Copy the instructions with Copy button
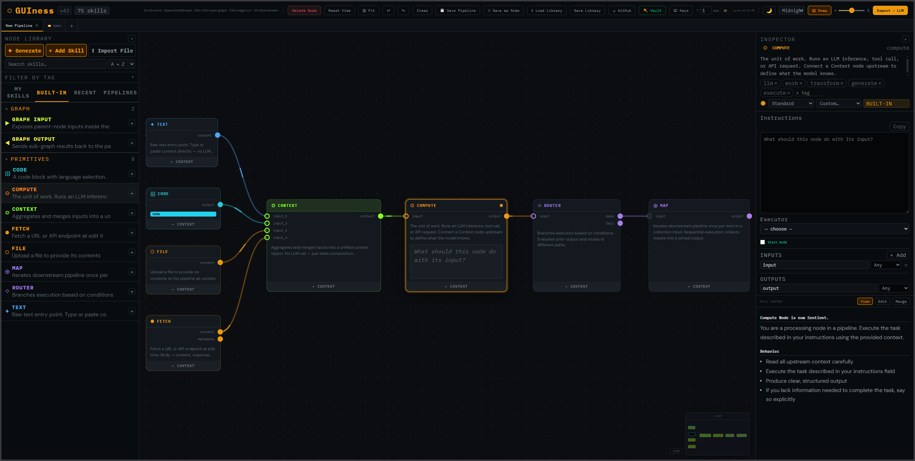Viewport: 915px width, 461px height. tap(899, 127)
